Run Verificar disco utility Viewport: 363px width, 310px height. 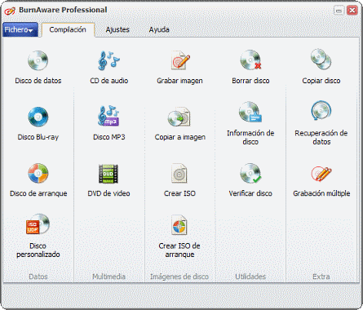(250, 180)
